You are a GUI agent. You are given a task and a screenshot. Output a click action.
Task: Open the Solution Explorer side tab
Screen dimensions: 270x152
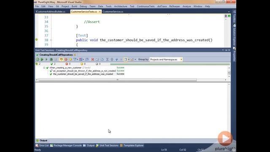click(234, 35)
